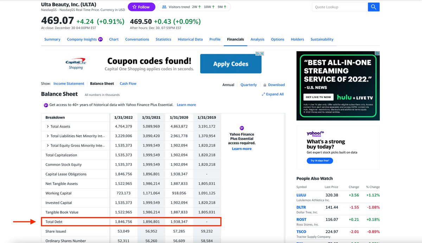422x243 pixels.
Task: Switch to the Profile tab
Action: (x=215, y=39)
